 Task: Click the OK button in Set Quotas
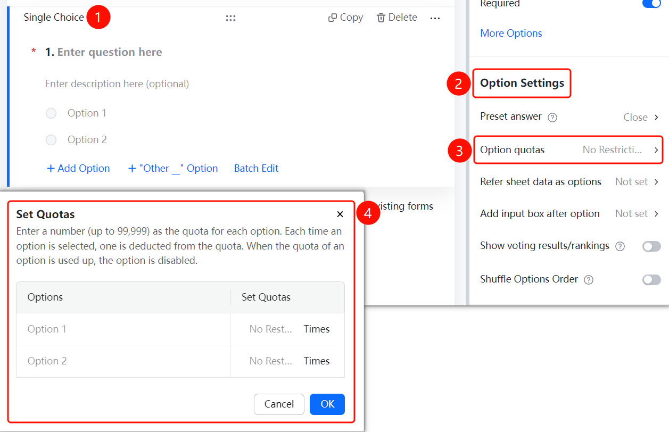point(327,404)
